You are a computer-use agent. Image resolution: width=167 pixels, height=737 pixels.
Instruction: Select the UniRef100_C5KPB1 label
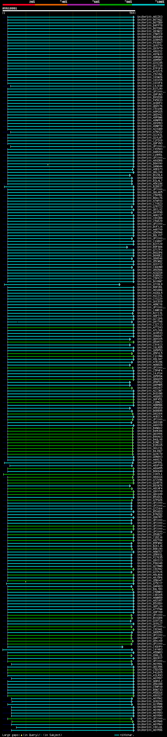point(150,195)
